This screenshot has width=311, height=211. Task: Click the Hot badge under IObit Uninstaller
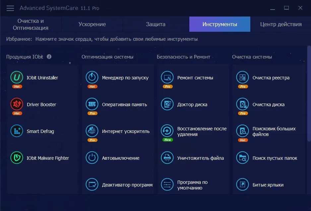click(x=17, y=86)
